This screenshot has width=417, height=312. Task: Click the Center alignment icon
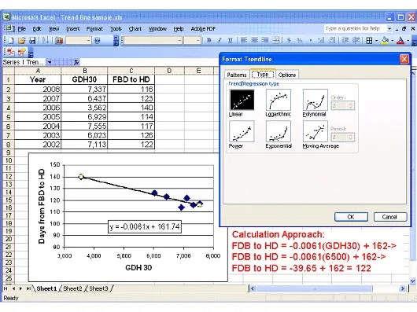point(254,40)
